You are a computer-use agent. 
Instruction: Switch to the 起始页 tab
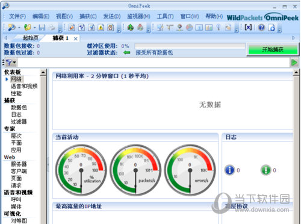31,38
